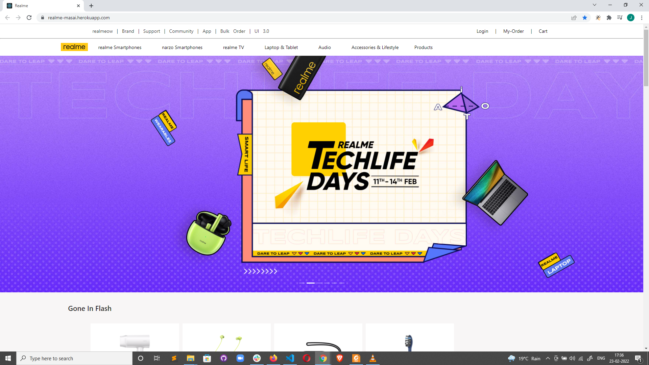Reload the page with refresh icon

pyautogui.click(x=29, y=18)
